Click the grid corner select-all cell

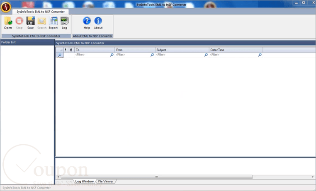[x=60, y=50]
